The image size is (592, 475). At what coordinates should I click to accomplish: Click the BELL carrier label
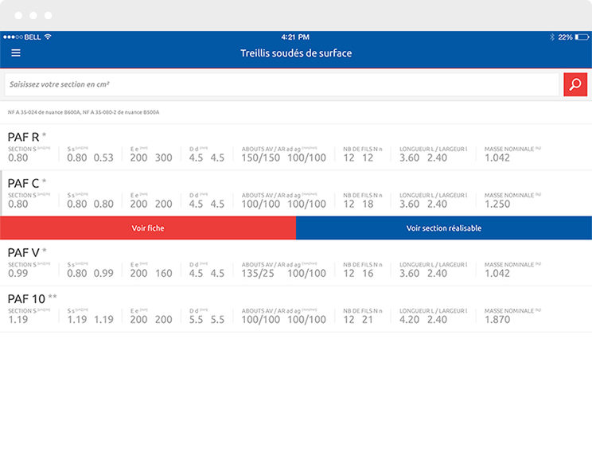click(33, 37)
